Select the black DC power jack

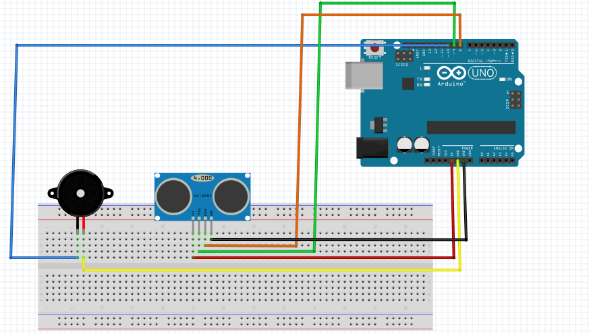click(372, 148)
